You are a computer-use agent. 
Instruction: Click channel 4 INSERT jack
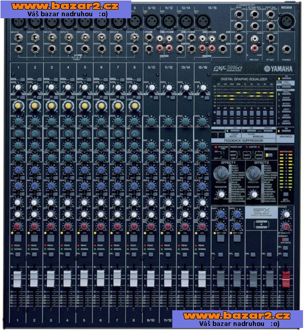[68, 49]
